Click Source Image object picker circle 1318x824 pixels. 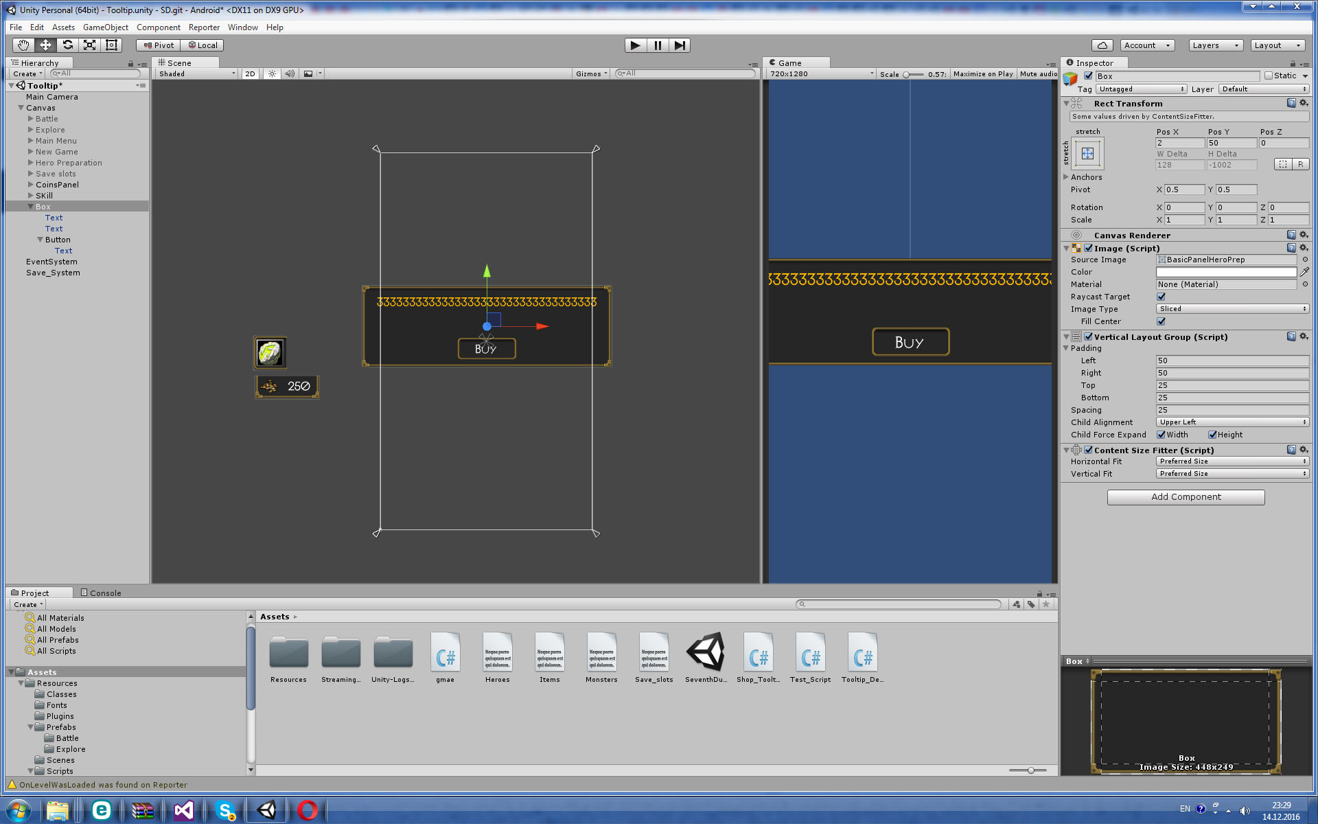1305,260
